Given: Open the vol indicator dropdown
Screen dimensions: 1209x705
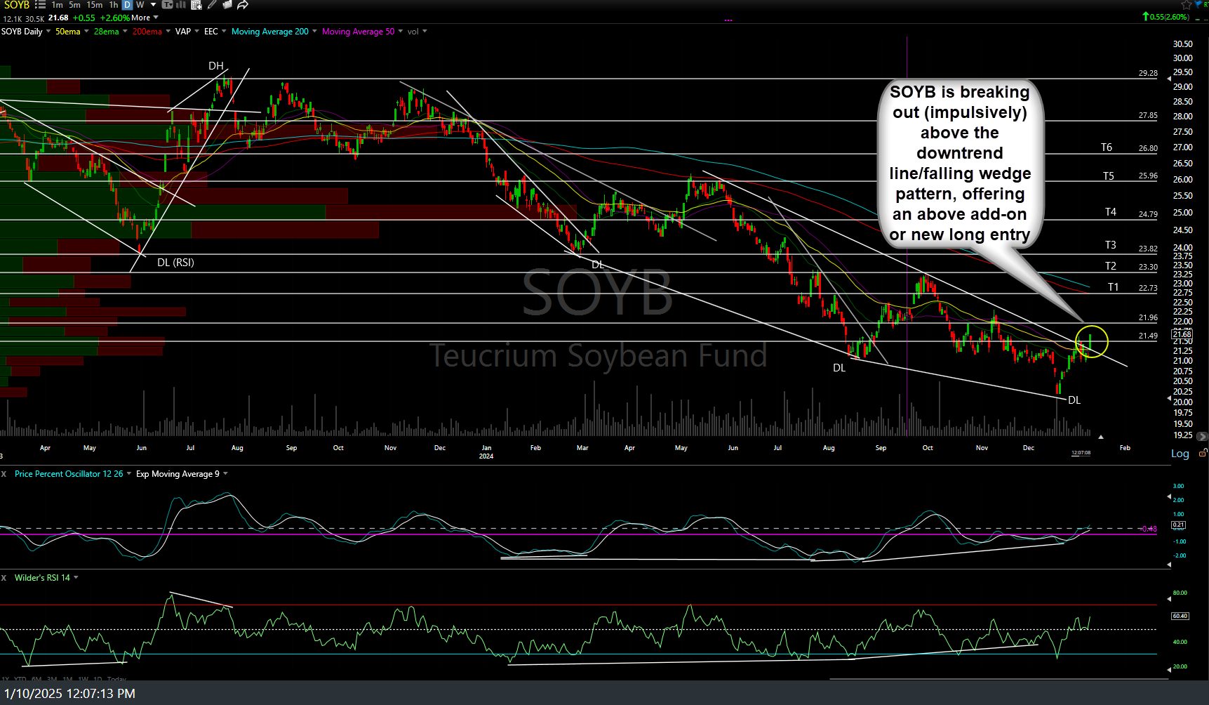Looking at the screenshot, I should click(x=425, y=31).
